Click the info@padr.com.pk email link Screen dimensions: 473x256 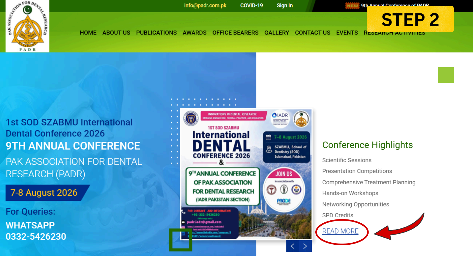205,5
